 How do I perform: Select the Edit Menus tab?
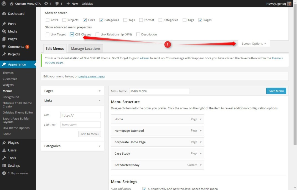55,48
